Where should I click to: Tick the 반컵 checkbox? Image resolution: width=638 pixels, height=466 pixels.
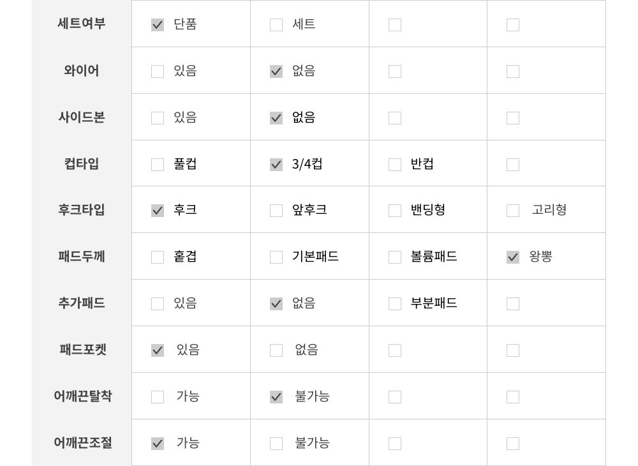click(395, 165)
